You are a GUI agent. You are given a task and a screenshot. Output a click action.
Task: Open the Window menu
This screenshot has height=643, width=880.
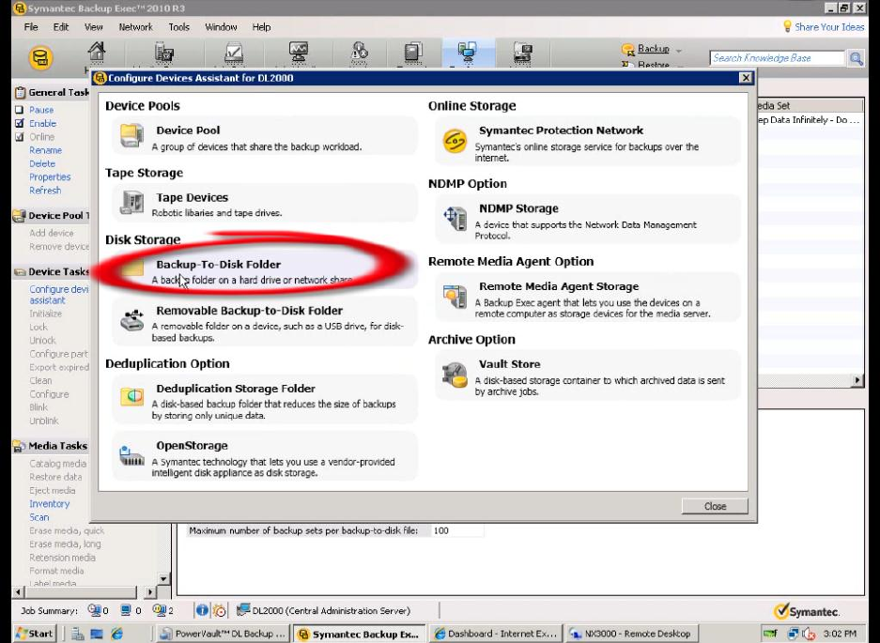point(221,27)
